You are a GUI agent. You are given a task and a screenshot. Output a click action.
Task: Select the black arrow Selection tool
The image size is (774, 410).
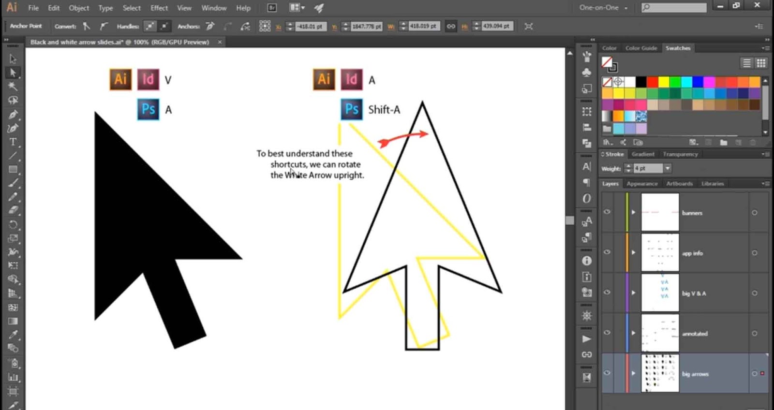pos(13,59)
